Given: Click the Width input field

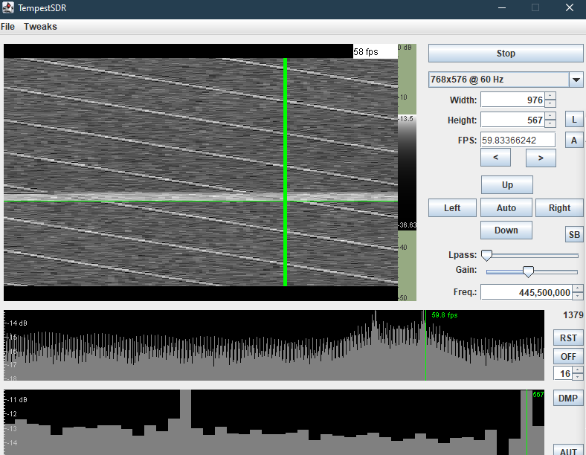Looking at the screenshot, I should click(512, 100).
